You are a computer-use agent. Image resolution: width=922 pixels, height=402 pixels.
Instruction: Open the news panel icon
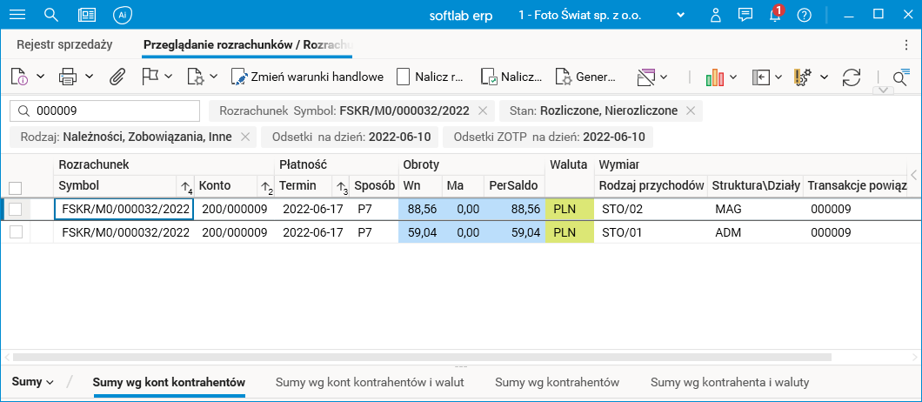coord(87,15)
